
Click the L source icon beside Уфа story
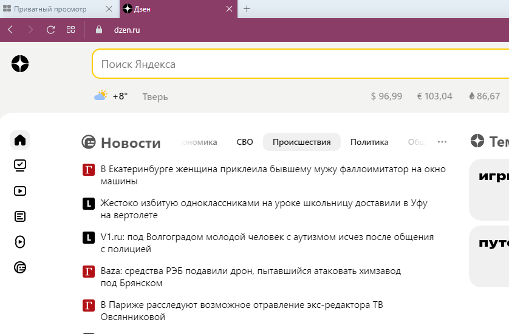pos(89,204)
